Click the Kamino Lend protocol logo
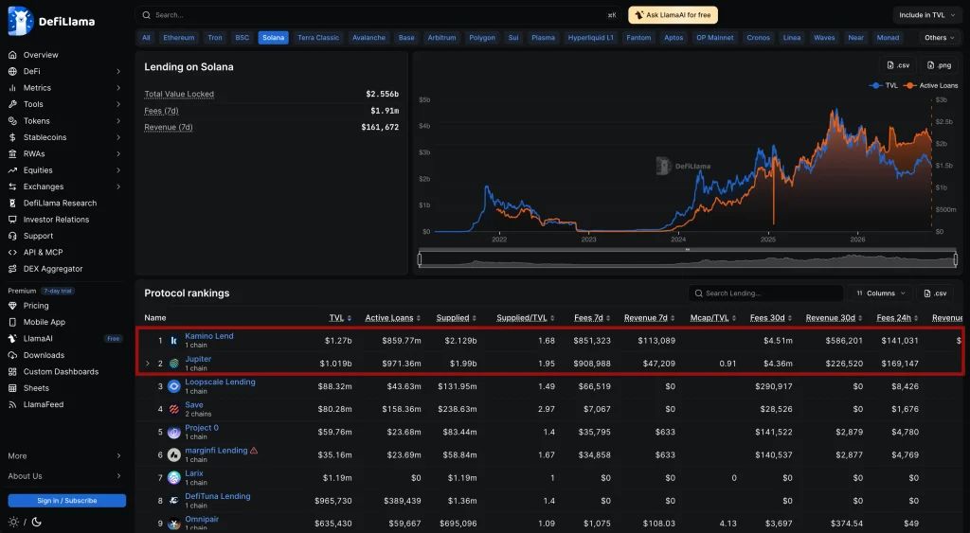Image resolution: width=970 pixels, height=533 pixels. [x=174, y=341]
